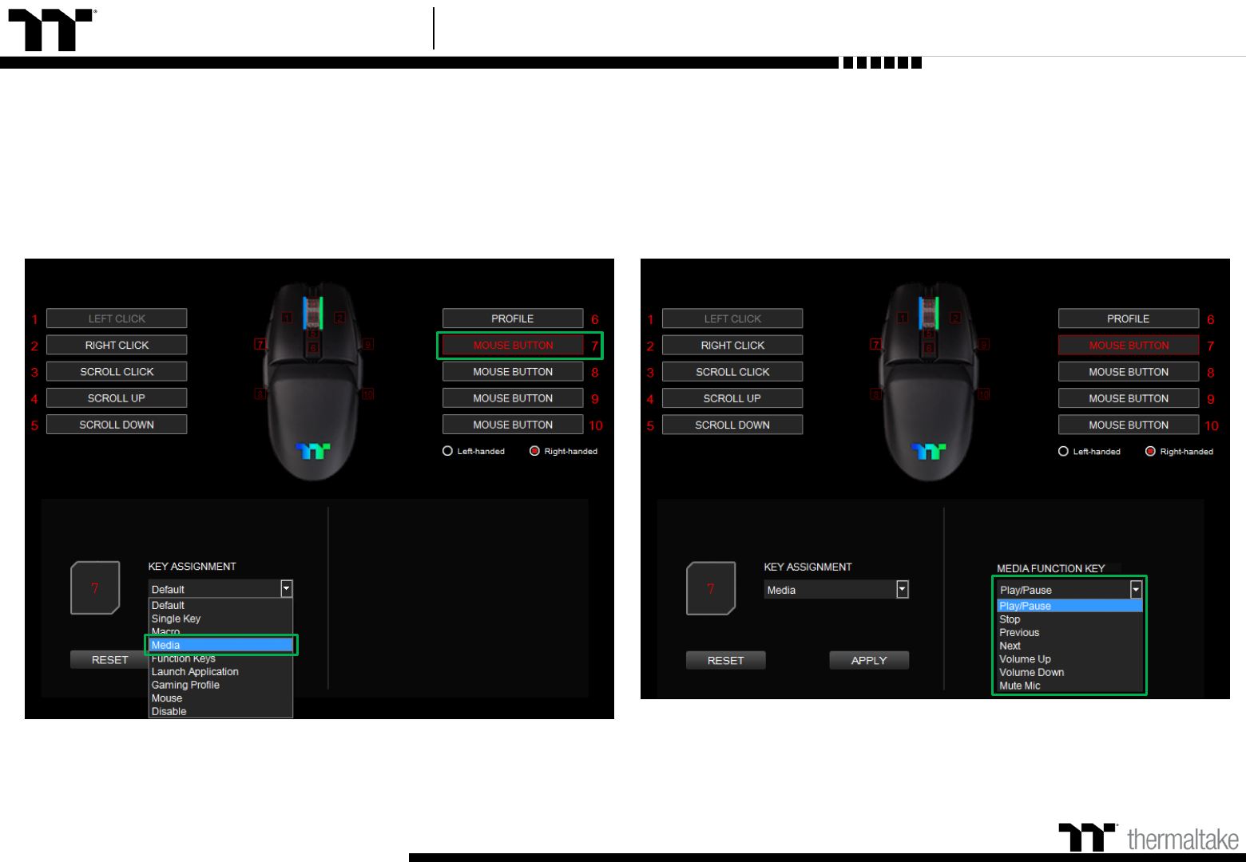This screenshot has width=1246, height=862.
Task: Click marker 1 on the right panel's mouse image
Action: pos(903,318)
